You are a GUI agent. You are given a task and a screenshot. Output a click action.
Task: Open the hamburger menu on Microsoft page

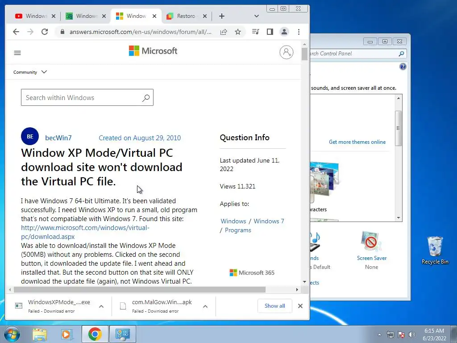[17, 53]
